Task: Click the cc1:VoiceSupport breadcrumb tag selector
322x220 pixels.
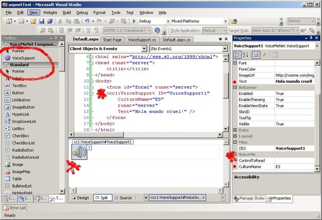Action: tap(178, 197)
